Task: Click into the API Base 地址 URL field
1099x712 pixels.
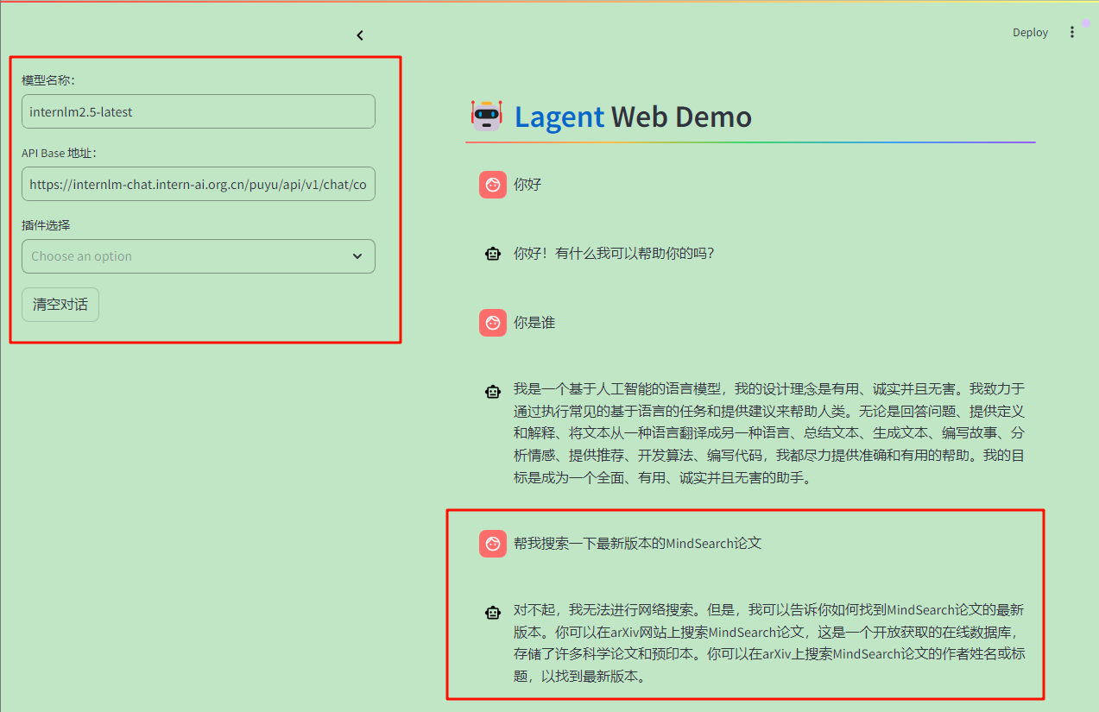Action: (x=198, y=184)
